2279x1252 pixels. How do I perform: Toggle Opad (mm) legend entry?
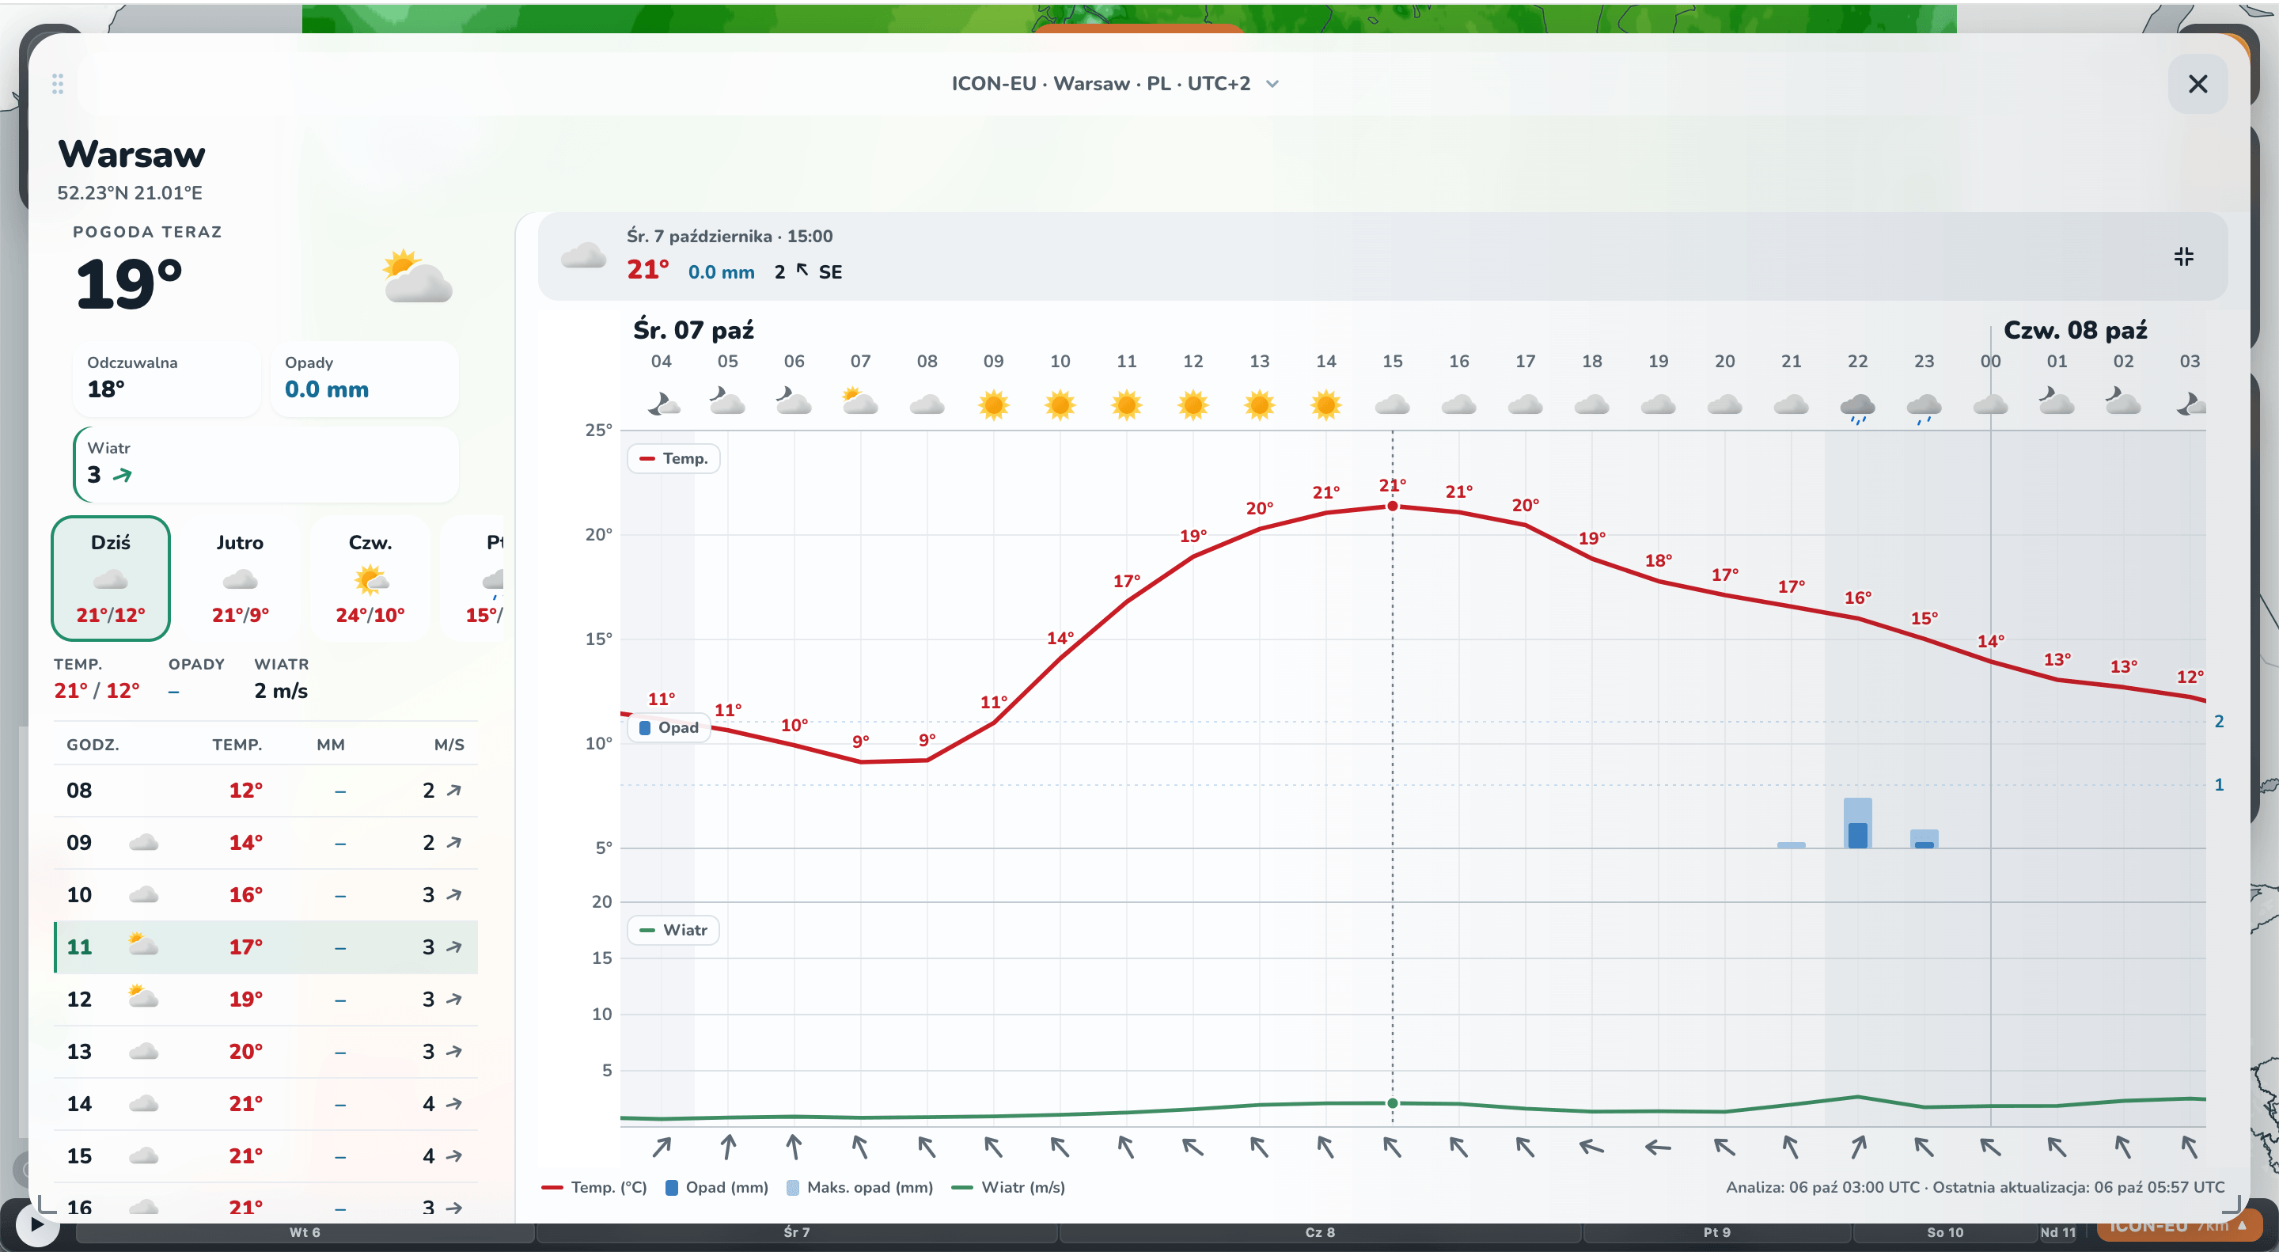pos(717,1187)
